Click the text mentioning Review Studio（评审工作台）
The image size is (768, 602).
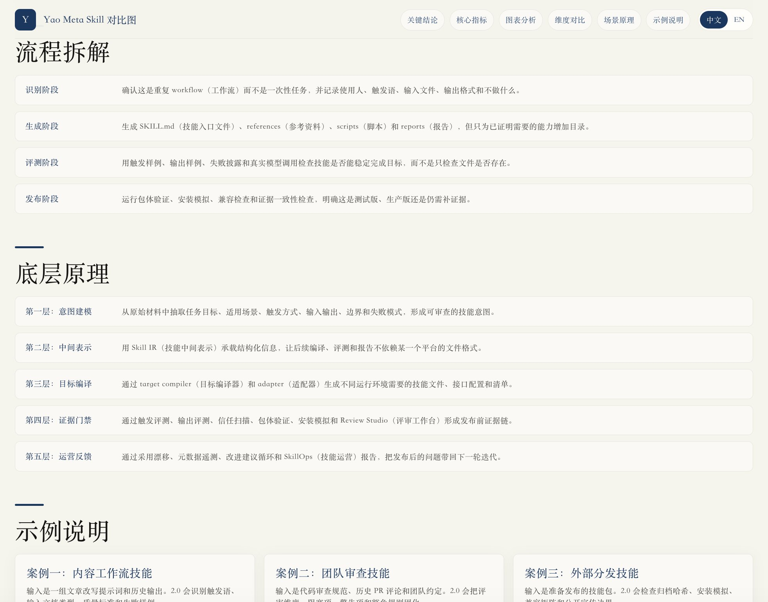click(318, 421)
